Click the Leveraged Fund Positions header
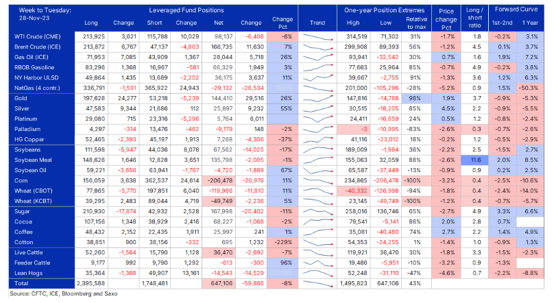This screenshot has height=303, width=554. tap(186, 10)
